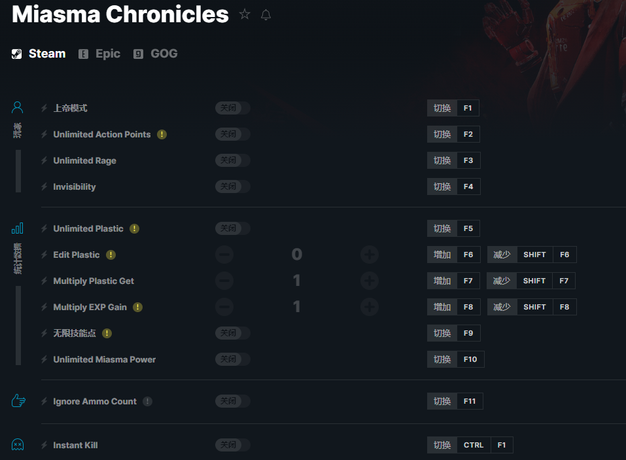
Task: Click the favorite star icon next to the title
Action: pyautogui.click(x=245, y=14)
